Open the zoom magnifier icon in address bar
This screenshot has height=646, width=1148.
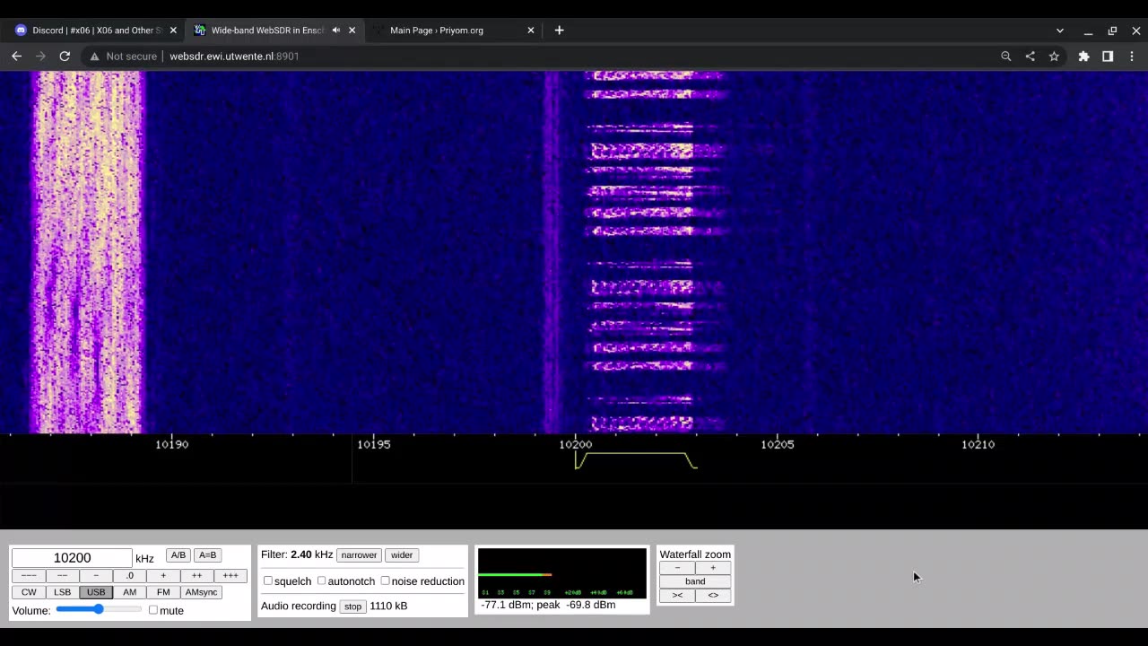pyautogui.click(x=1005, y=56)
